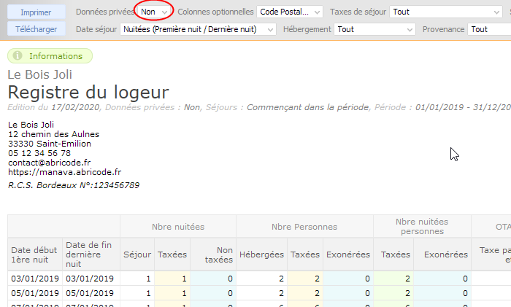Open the Données privées dropdown

[x=154, y=12]
